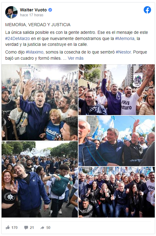Follow the #Nestor hashtag
The width and height of the screenshot is (156, 236).
point(123,52)
